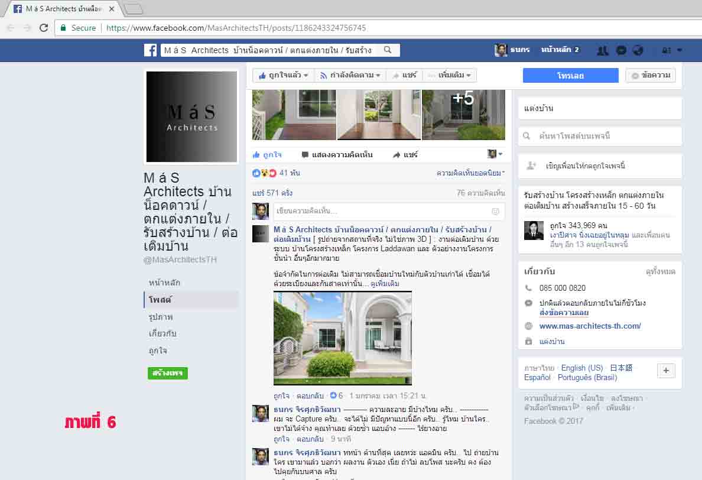Viewport: 702px width, 480px height.
Task: Reload the page with the browser refresh icon
Action: [x=43, y=28]
